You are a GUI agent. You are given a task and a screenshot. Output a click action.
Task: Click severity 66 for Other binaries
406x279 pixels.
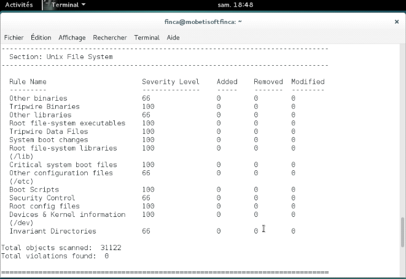(x=146, y=98)
